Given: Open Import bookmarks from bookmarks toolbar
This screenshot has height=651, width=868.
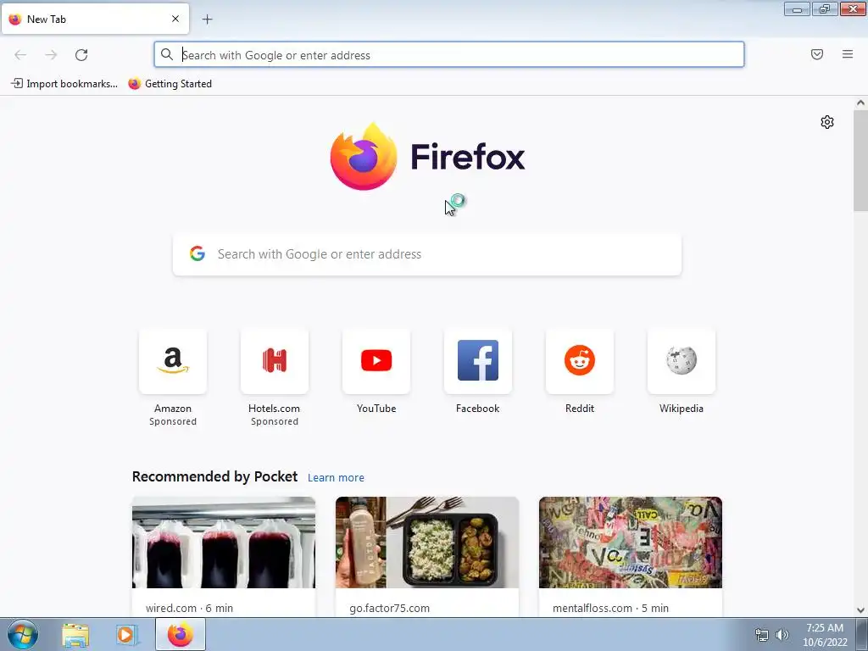Looking at the screenshot, I should [64, 84].
